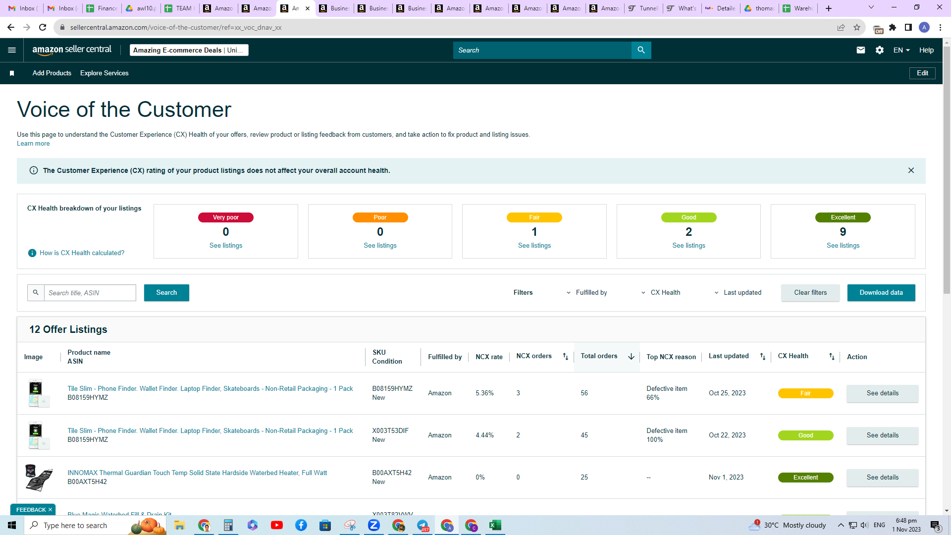Click the info icon in the CX banner
The width and height of the screenshot is (951, 535).
[34, 170]
